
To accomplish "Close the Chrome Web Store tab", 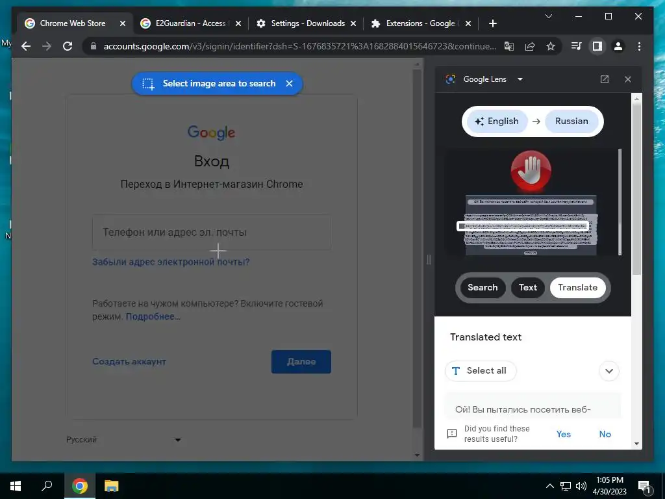I will 123,23.
